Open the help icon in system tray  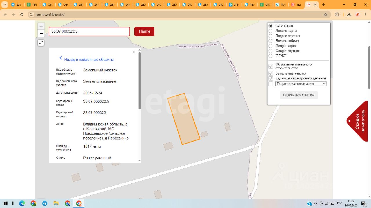click(310, 203)
